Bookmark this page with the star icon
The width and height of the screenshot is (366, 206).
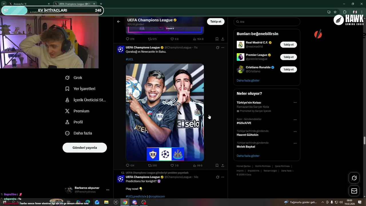coord(335,12)
